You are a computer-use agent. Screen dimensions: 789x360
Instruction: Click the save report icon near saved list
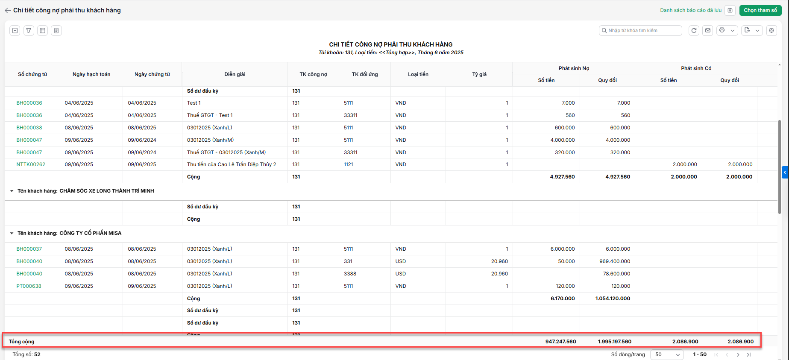[730, 10]
